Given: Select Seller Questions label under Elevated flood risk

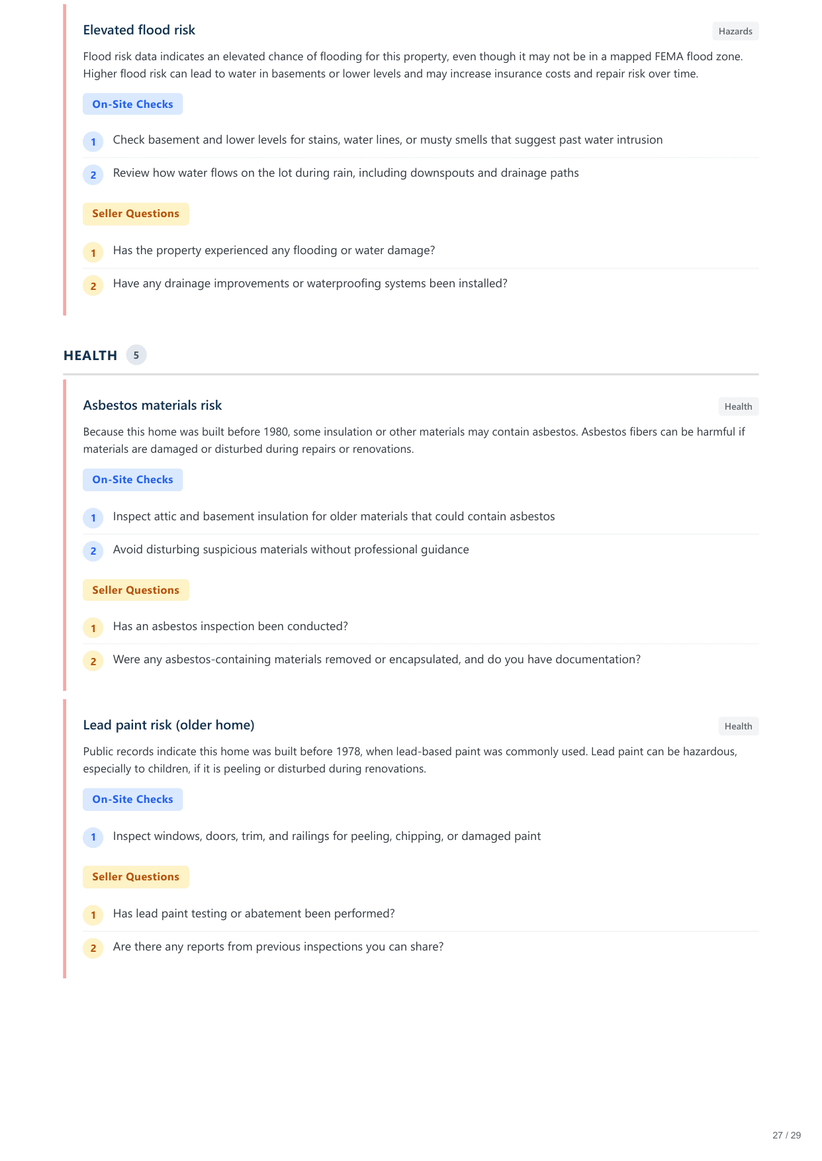Looking at the screenshot, I should pyautogui.click(x=136, y=214).
